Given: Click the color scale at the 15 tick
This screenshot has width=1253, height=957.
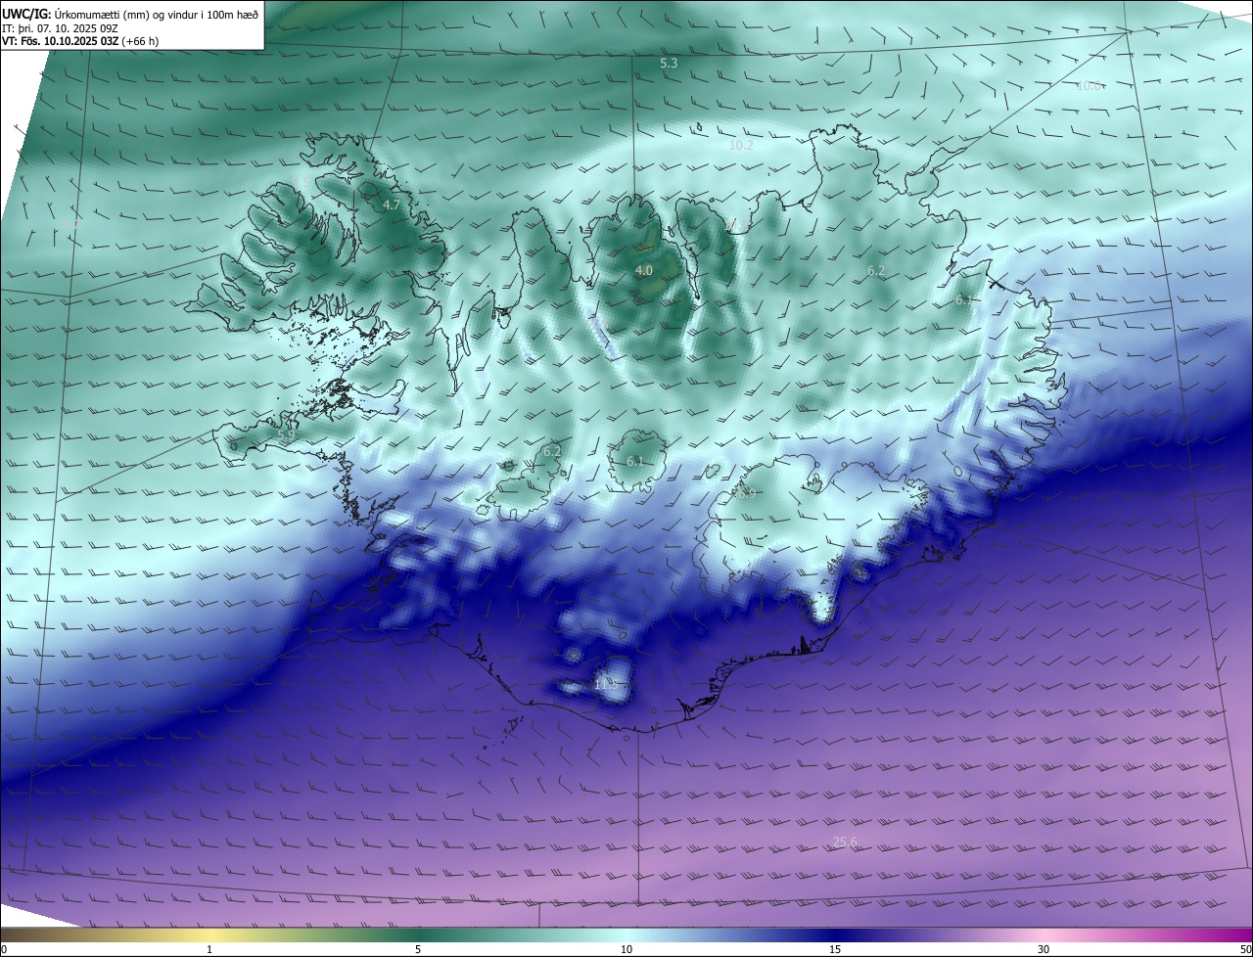Looking at the screenshot, I should [835, 949].
